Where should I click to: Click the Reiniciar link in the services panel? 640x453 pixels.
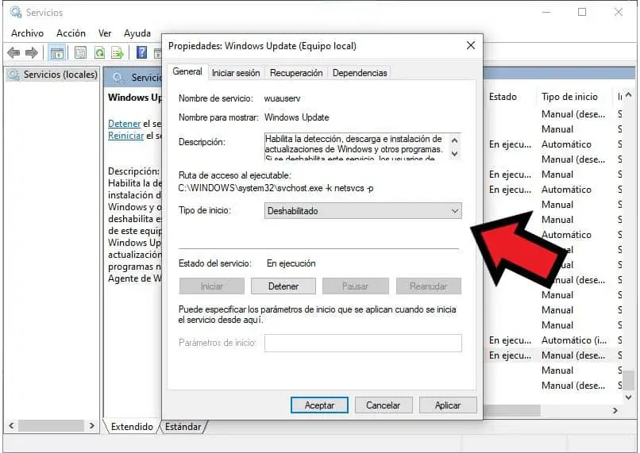[x=125, y=136]
